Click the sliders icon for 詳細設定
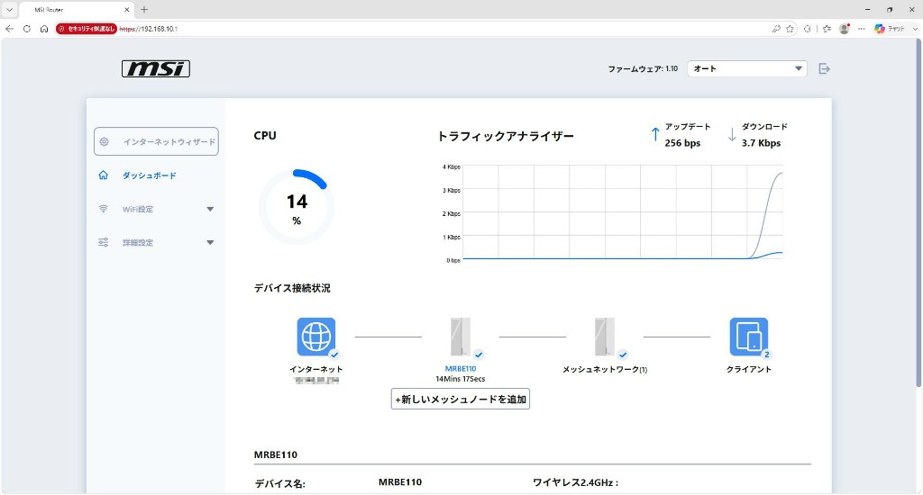923x495 pixels. pos(104,242)
